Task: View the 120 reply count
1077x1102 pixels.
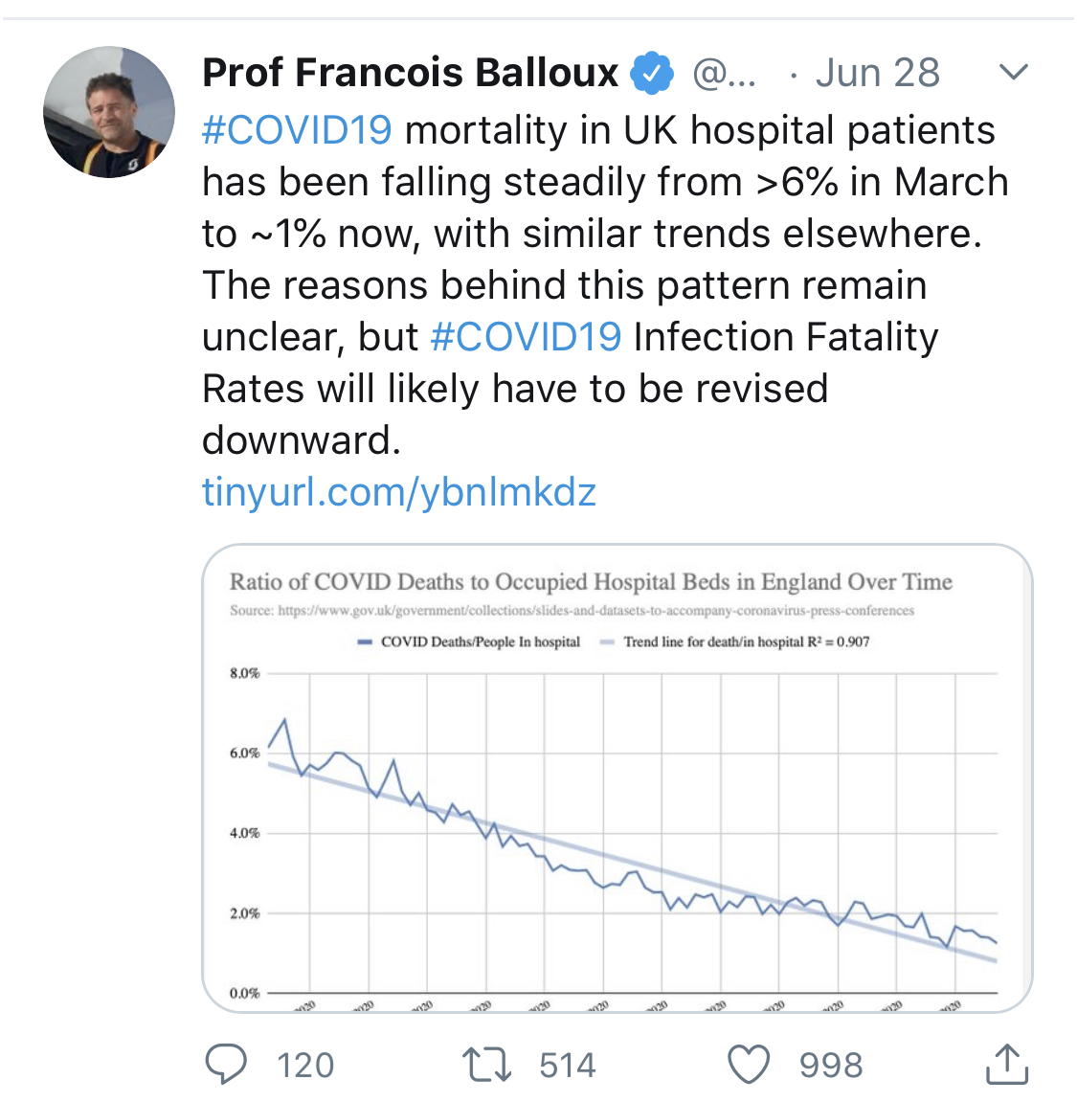Action: point(305,1066)
